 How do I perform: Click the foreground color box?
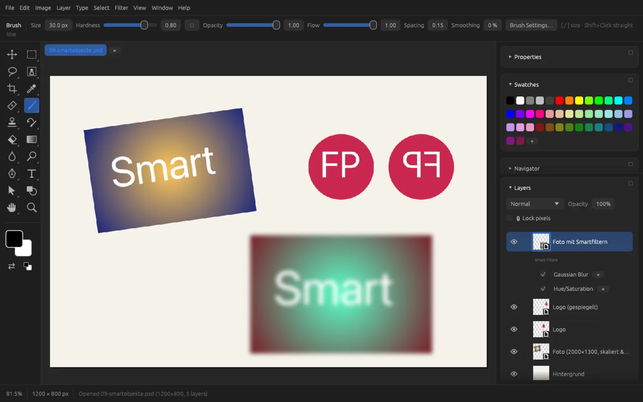pyautogui.click(x=14, y=239)
